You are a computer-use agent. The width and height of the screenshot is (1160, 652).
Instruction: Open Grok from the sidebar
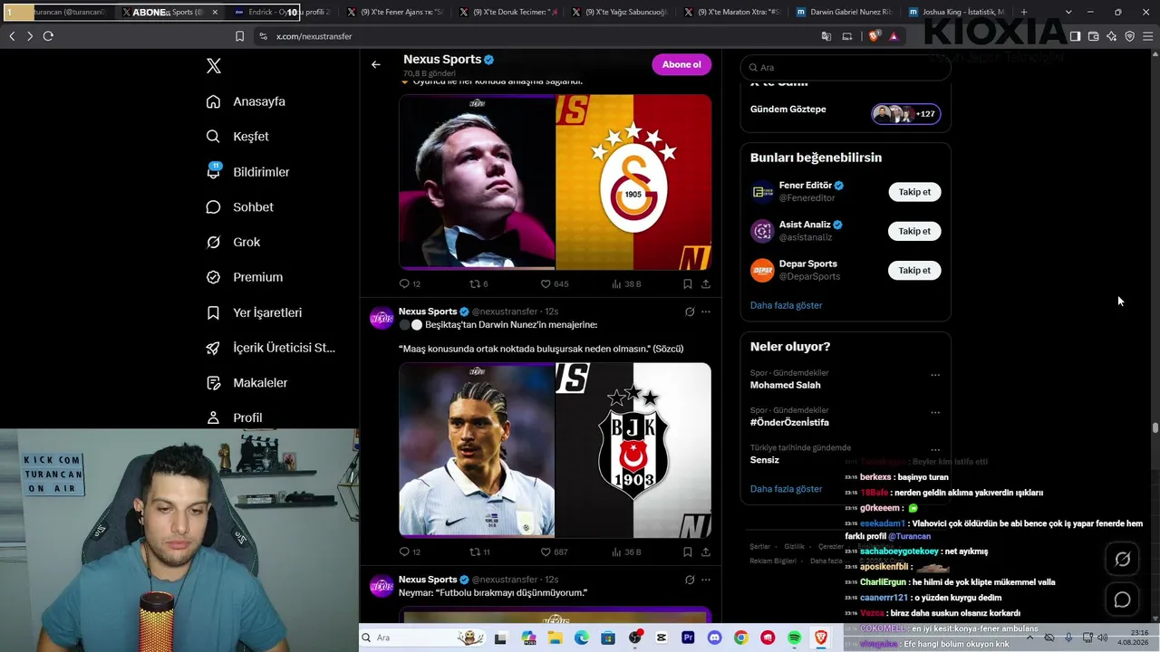tap(233, 242)
